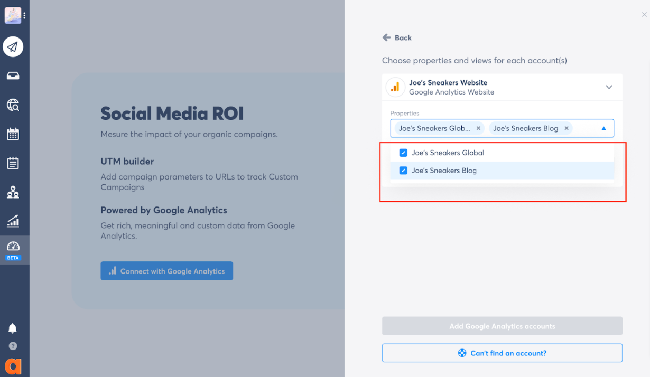650x377 pixels.
Task: Collapse the Properties dropdown arrow
Action: click(604, 128)
